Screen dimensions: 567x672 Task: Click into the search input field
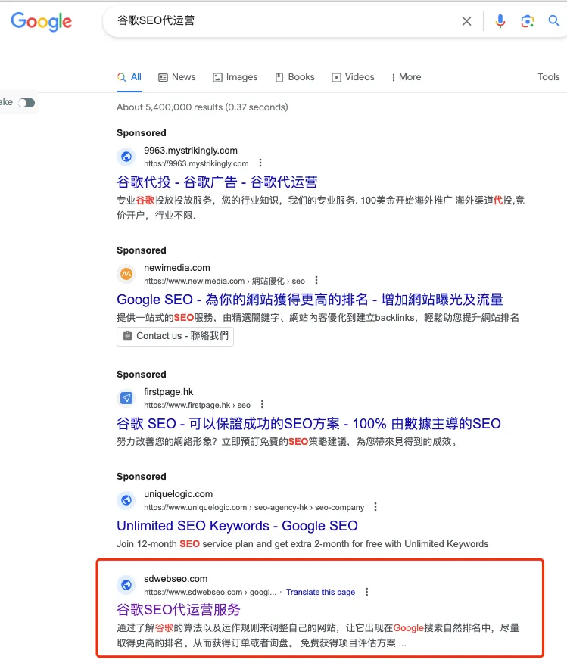coord(283,21)
